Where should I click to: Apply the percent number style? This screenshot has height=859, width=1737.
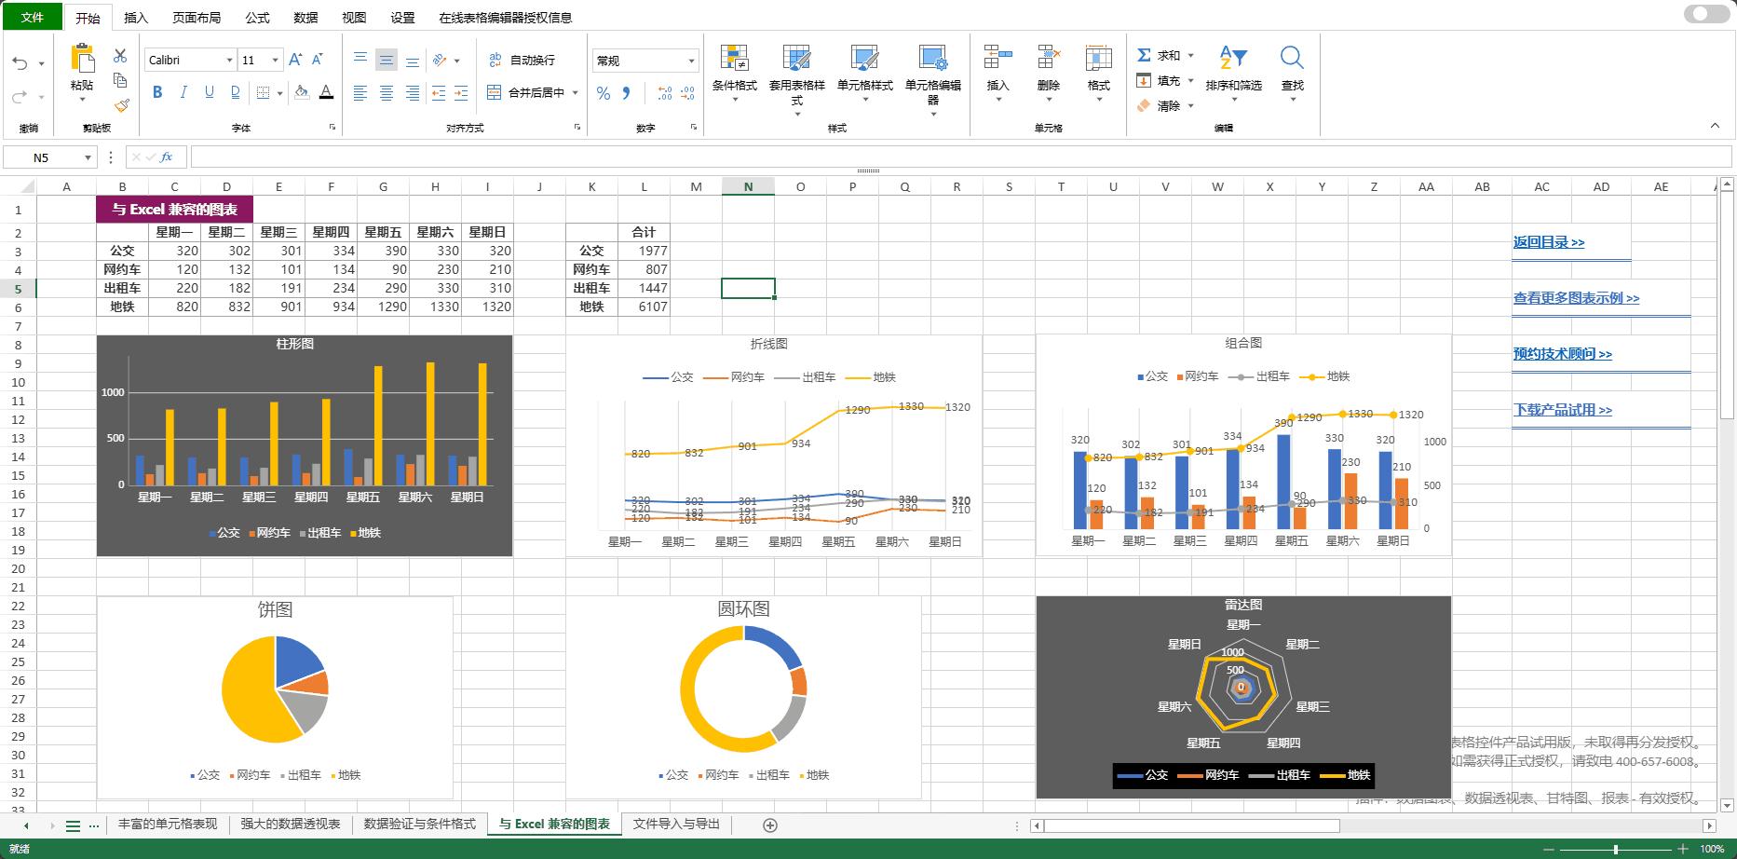click(x=603, y=93)
